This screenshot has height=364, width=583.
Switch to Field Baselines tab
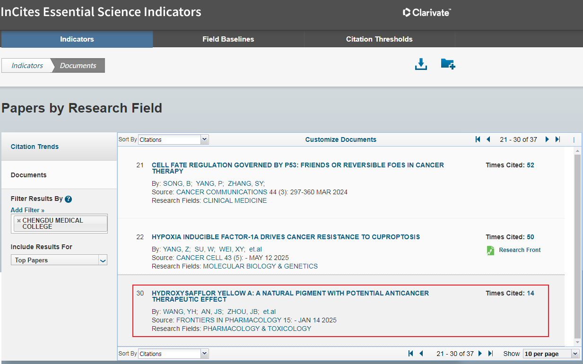coord(228,39)
